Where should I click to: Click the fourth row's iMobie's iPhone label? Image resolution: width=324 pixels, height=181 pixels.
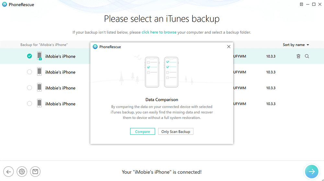tap(60, 104)
